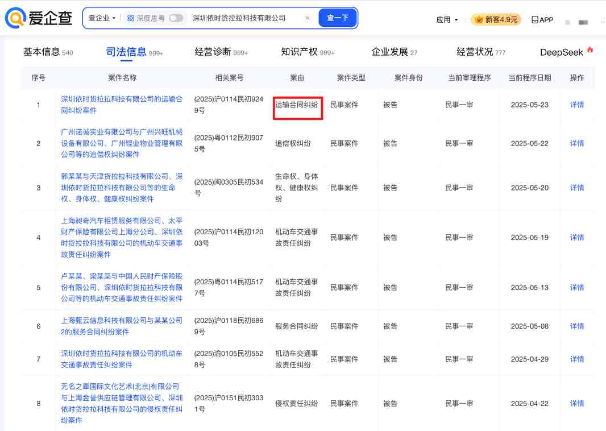Click the 生命权、身体权、健康权纠纷 cause cell
Viewport: 606px width, 431px height.
(296, 188)
